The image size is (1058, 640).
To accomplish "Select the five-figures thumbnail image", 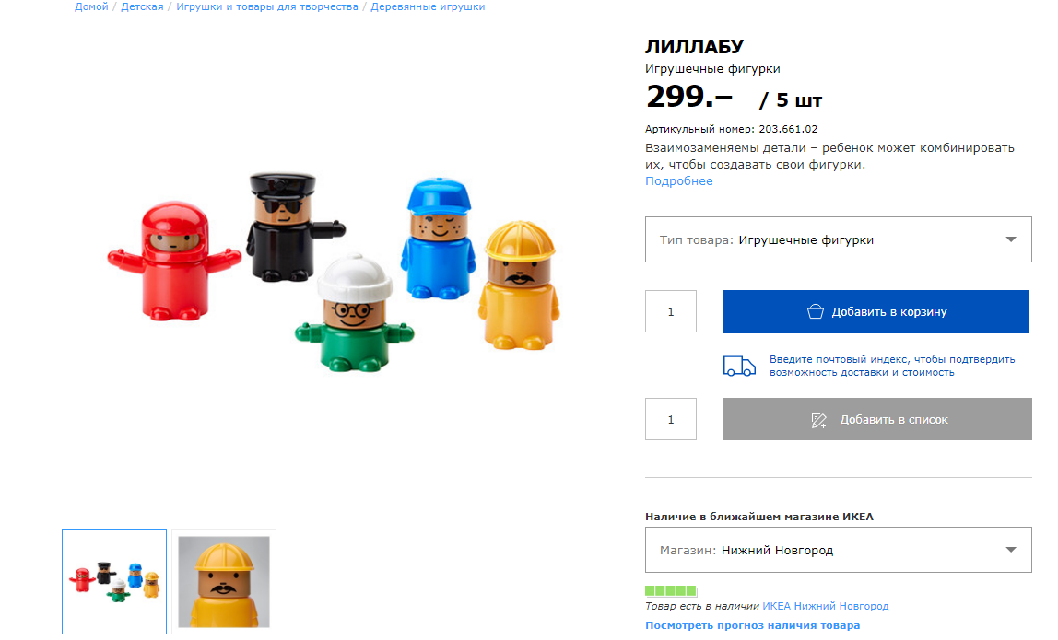I will [114, 582].
